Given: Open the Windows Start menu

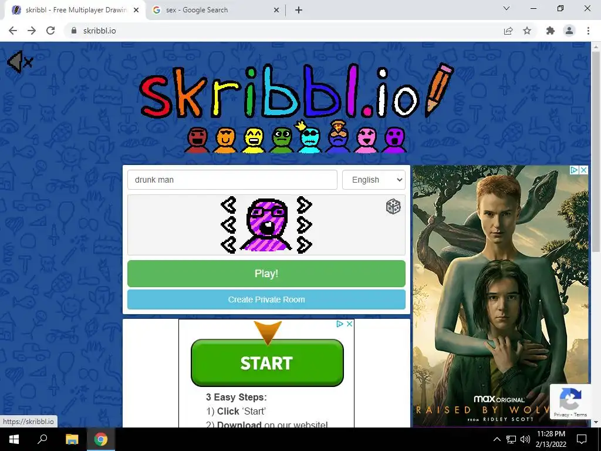Looking at the screenshot, I should (14, 439).
